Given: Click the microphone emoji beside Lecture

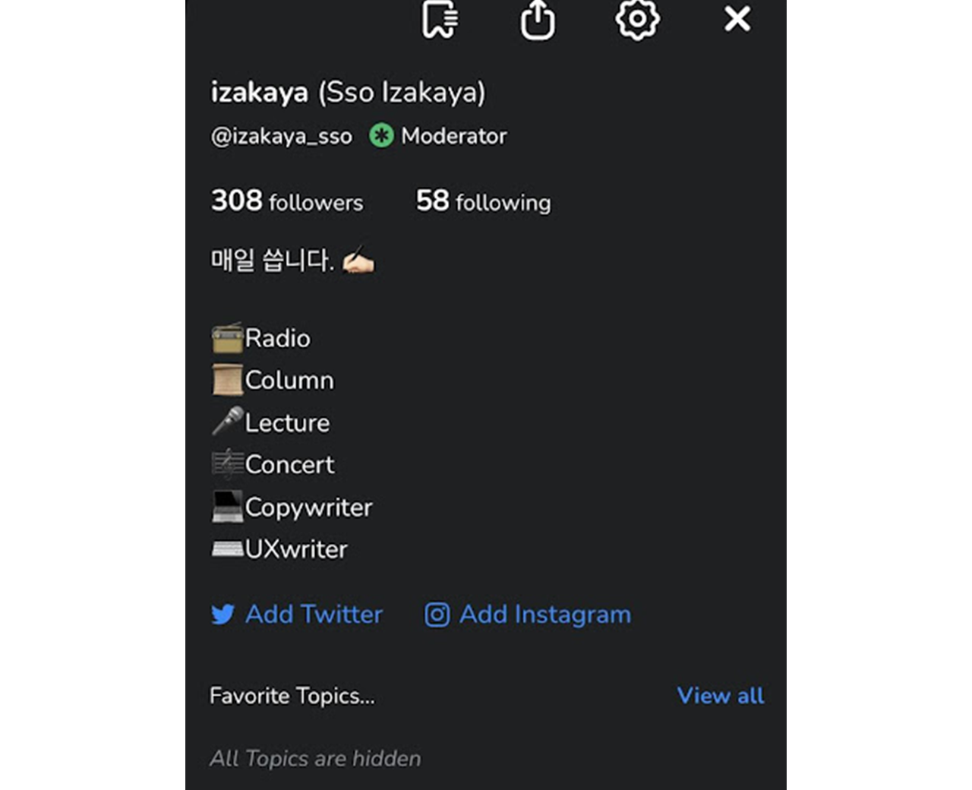Looking at the screenshot, I should tap(227, 422).
